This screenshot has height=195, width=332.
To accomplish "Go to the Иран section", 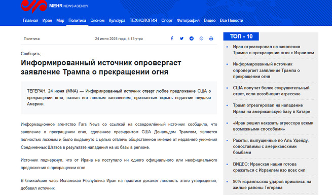I will coord(47,21).
